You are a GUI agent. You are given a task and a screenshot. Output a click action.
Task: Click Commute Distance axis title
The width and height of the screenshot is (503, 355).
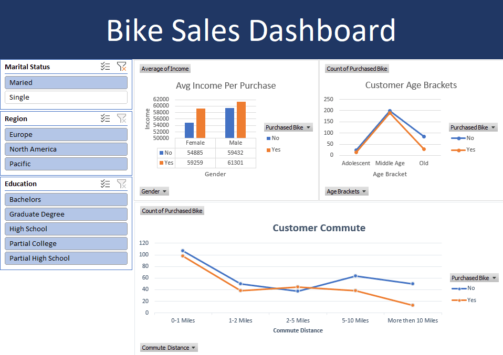[x=298, y=330]
